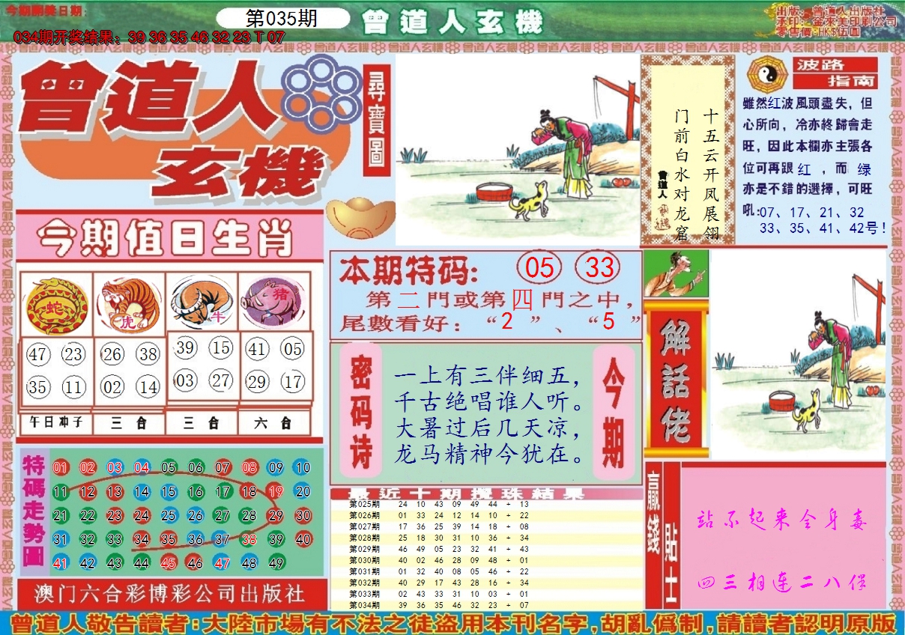
Task: Click the 澳门六合彩博彩公司出版社 red bar
Action: click(171, 595)
